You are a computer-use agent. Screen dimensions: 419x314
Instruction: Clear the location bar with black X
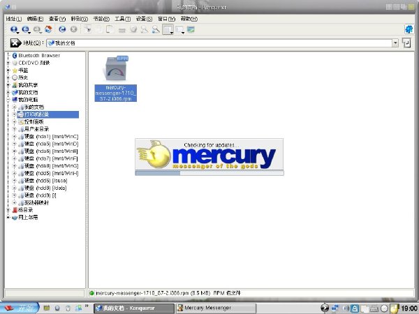[x=15, y=43]
